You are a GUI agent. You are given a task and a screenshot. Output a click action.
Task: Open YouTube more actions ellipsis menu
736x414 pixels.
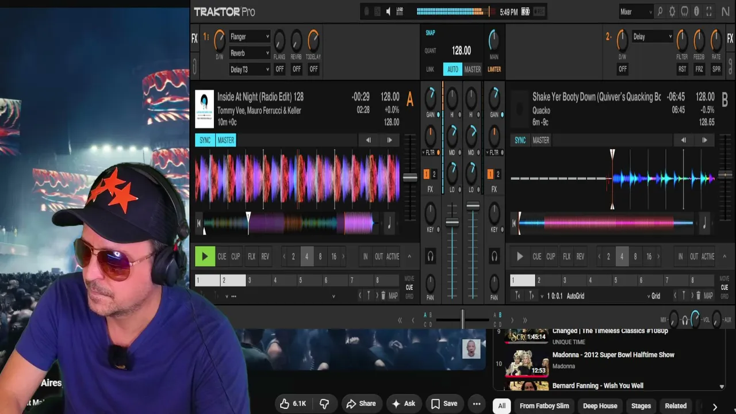coord(477,404)
